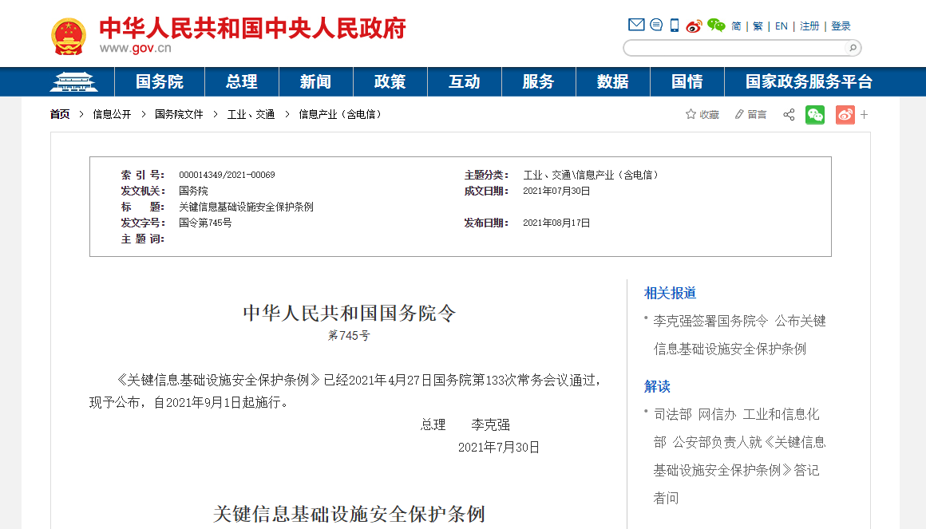Click the WeChat icon in top header

716,26
